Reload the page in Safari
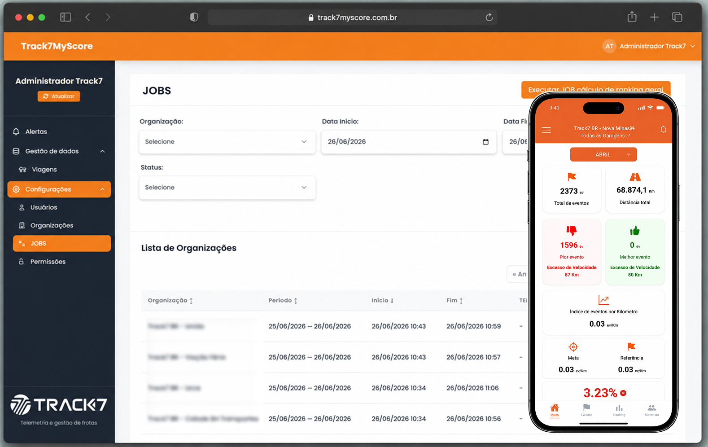Screen dimensions: 708x447 click(x=489, y=18)
